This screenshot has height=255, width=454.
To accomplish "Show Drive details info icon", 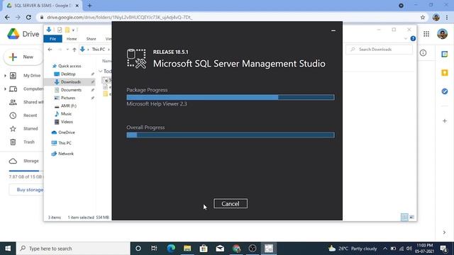I will pos(423,53).
